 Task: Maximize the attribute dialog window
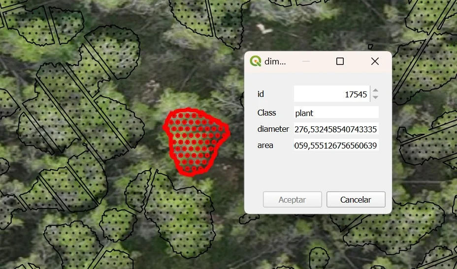(x=340, y=61)
